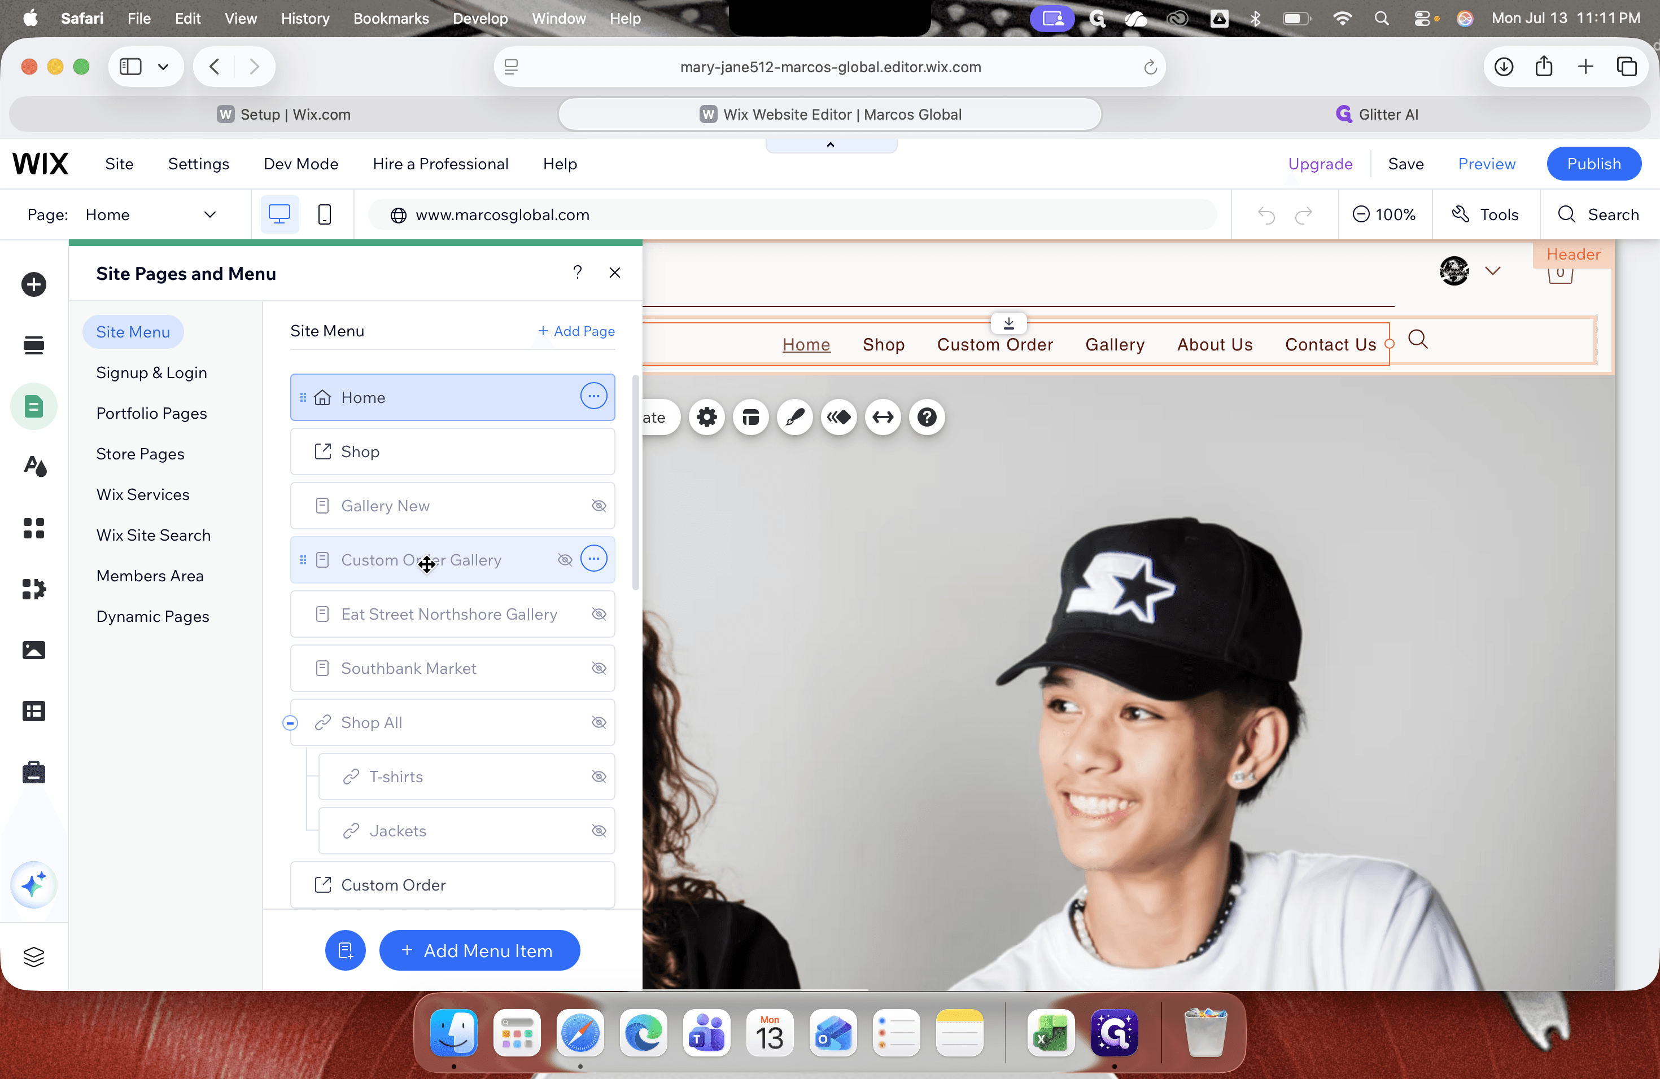The width and height of the screenshot is (1660, 1079).
Task: Open the Layers icon at sidebar bottom
Action: [x=33, y=957]
